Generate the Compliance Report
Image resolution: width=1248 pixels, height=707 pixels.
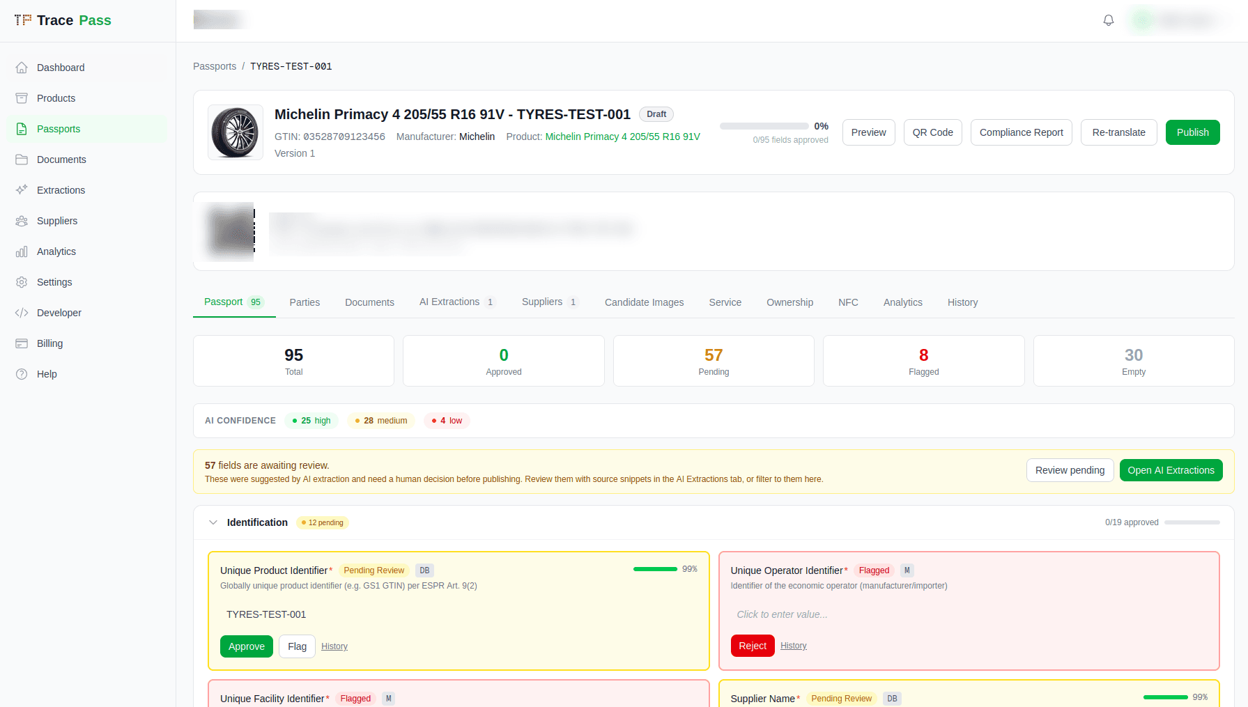point(1022,132)
